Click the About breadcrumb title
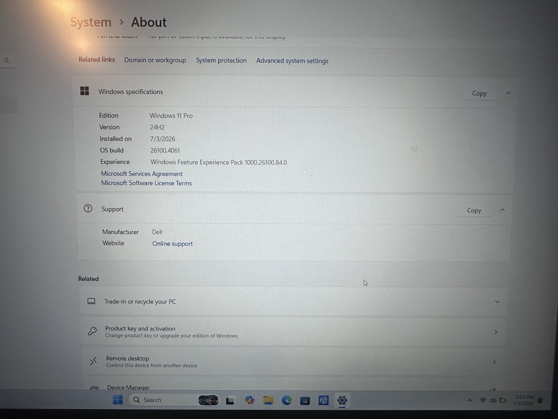This screenshot has height=419, width=558. (x=149, y=22)
